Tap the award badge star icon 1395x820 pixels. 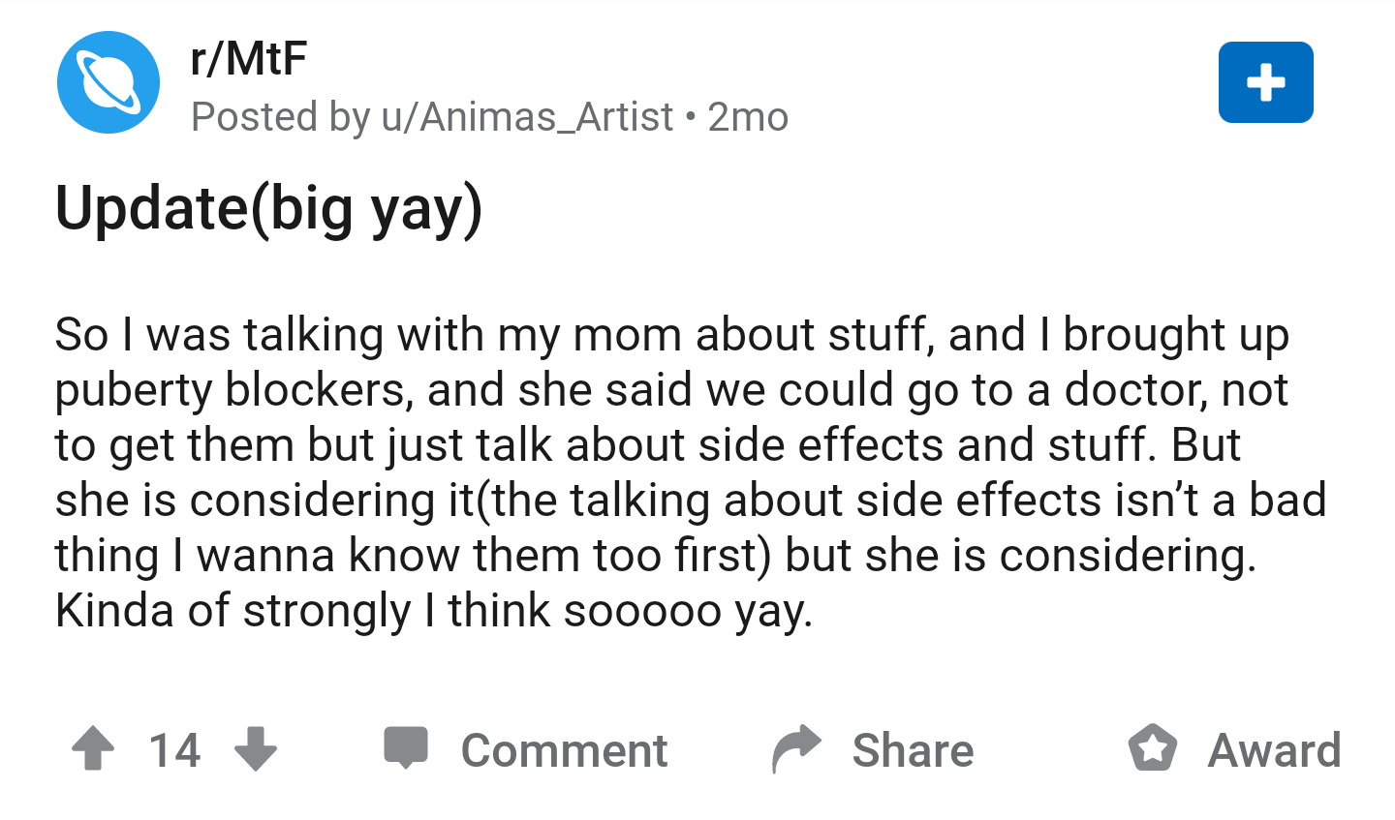pyautogui.click(x=1153, y=748)
